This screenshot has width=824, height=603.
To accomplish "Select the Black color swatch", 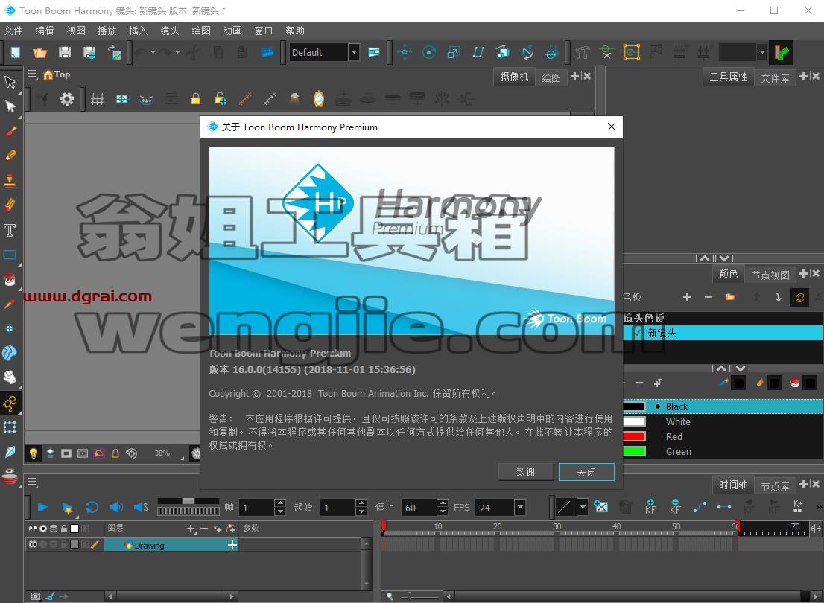I will pos(634,406).
